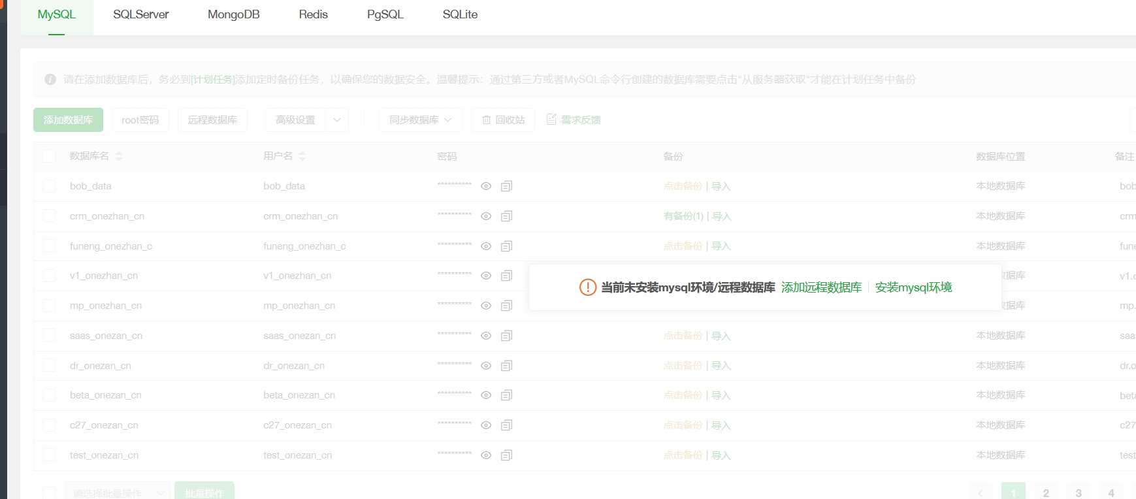
Task: Copy c27_onezan_cn password icon
Action: 506,425
